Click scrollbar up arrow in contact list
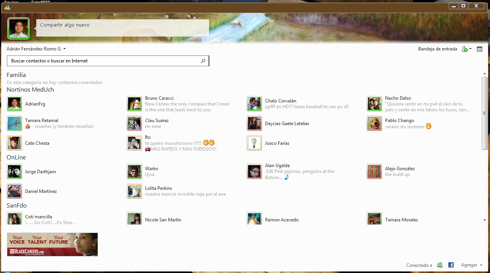This screenshot has width=490, height=273. pos(485,74)
